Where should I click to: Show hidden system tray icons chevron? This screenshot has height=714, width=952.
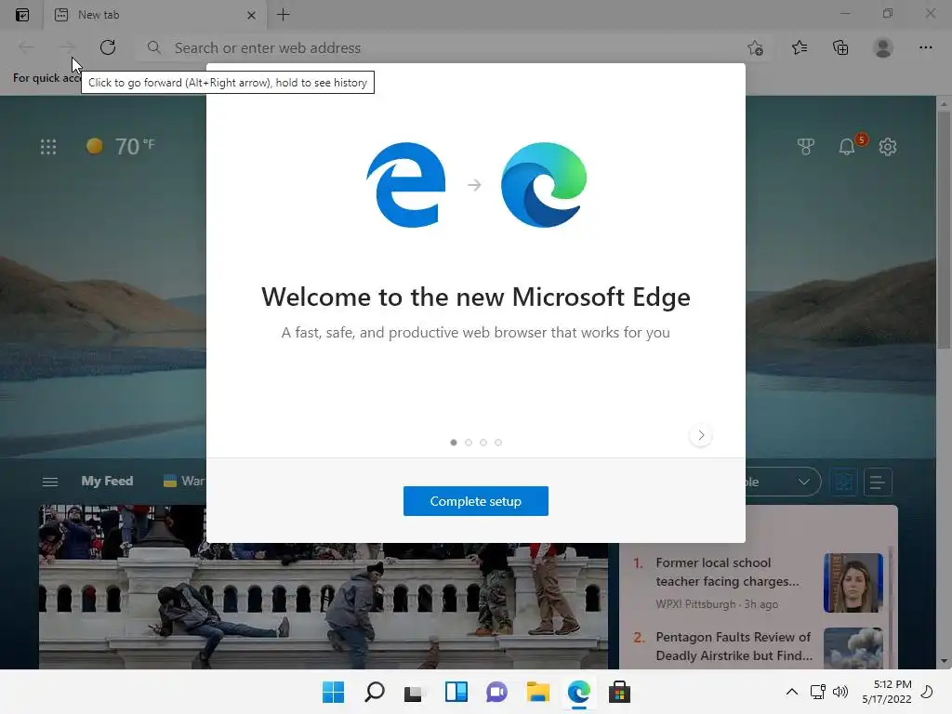pyautogui.click(x=792, y=692)
